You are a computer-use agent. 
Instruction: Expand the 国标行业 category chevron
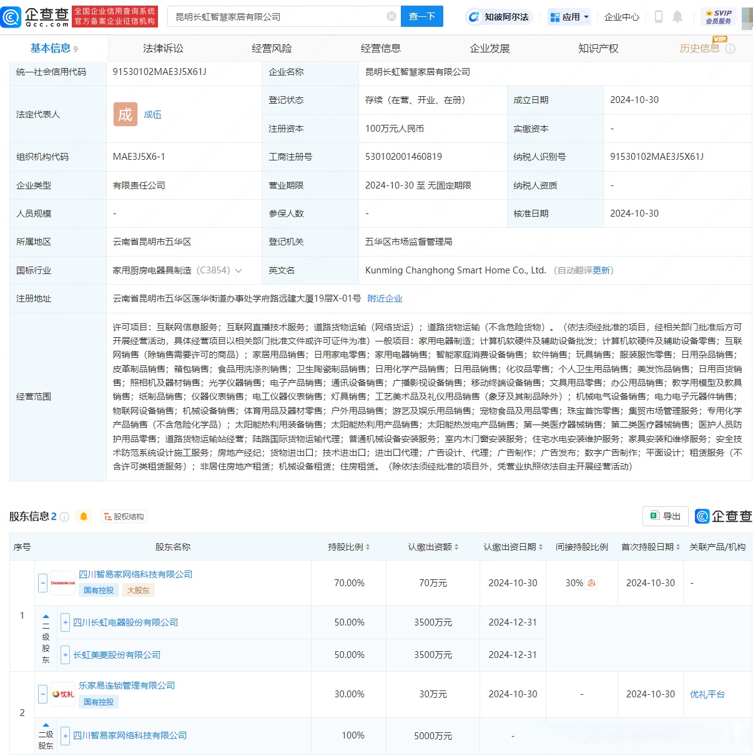pos(239,271)
